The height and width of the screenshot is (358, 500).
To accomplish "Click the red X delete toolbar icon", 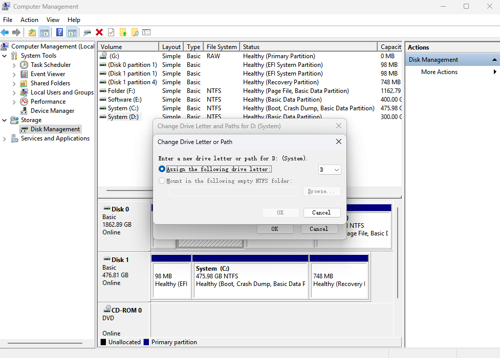I will (99, 32).
